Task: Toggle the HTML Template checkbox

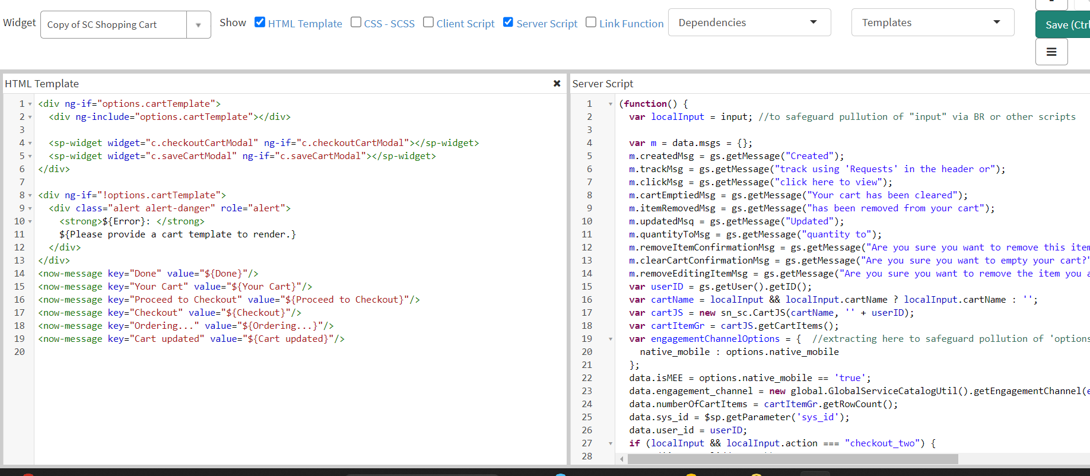Action: click(260, 22)
